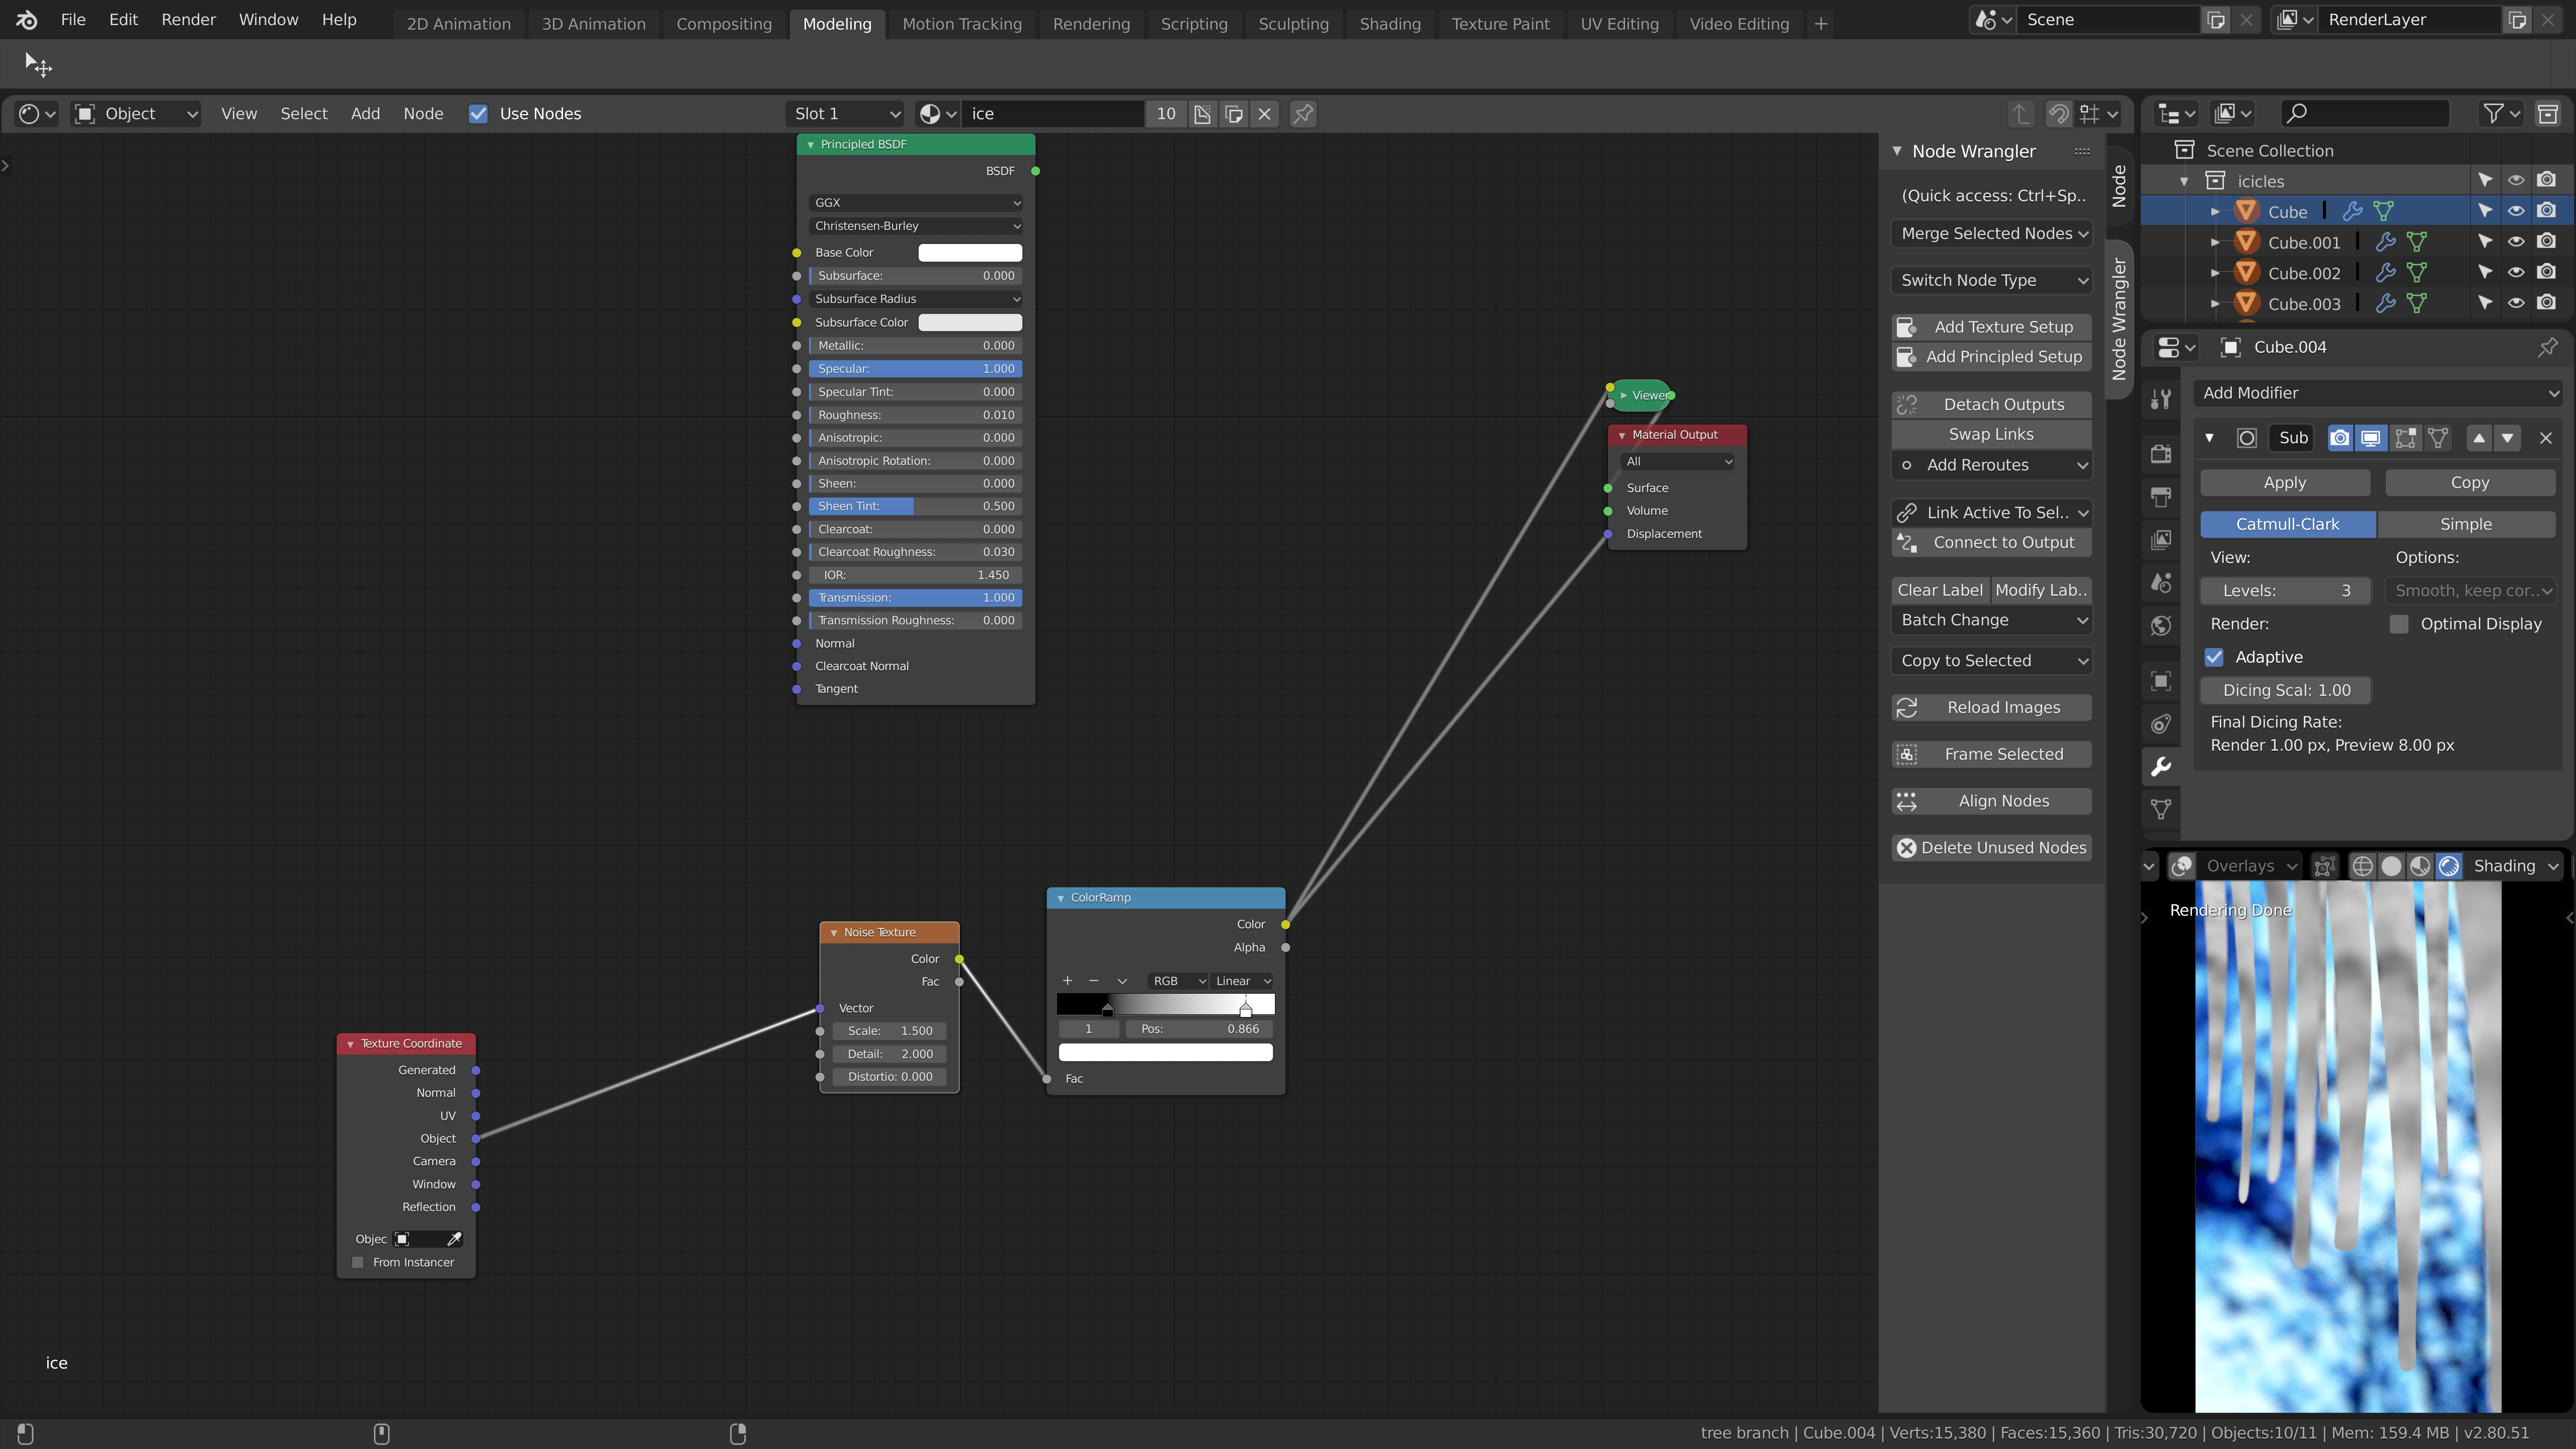This screenshot has width=2576, height=1449.
Task: Select rendered viewport shading mode
Action: (2448, 866)
